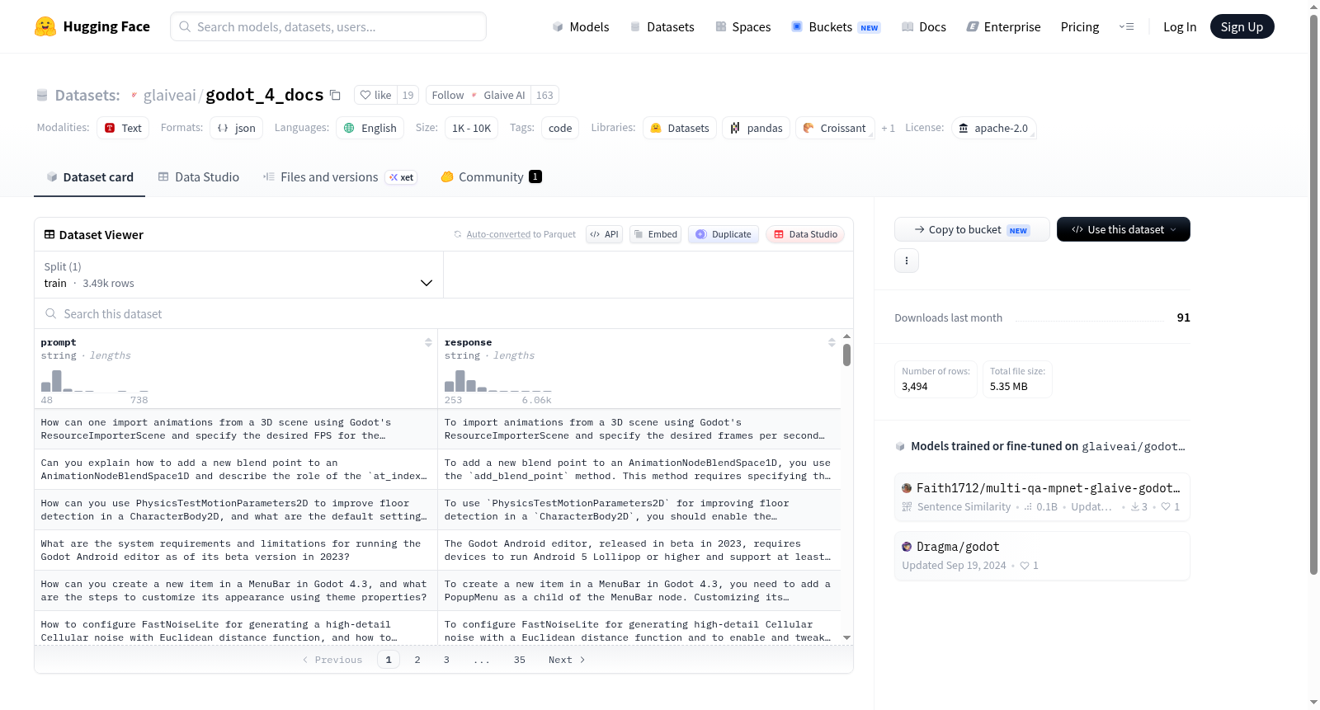Click the Hugging Face logo icon

[x=45, y=26]
